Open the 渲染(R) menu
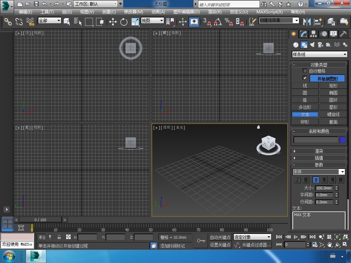This screenshot has width=351, height=263. tap(215, 12)
